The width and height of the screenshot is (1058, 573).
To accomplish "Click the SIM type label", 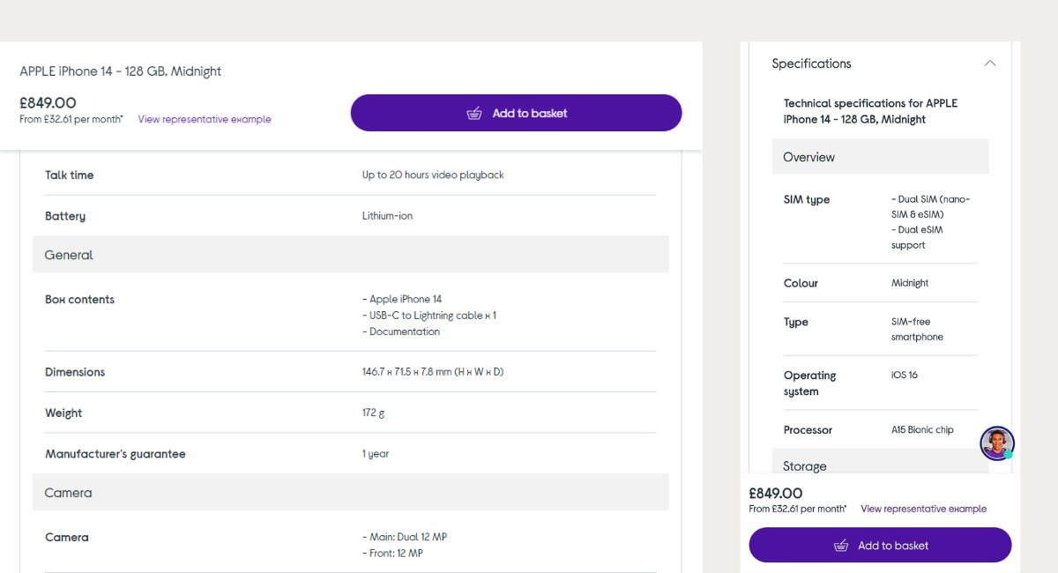I will tap(807, 200).
